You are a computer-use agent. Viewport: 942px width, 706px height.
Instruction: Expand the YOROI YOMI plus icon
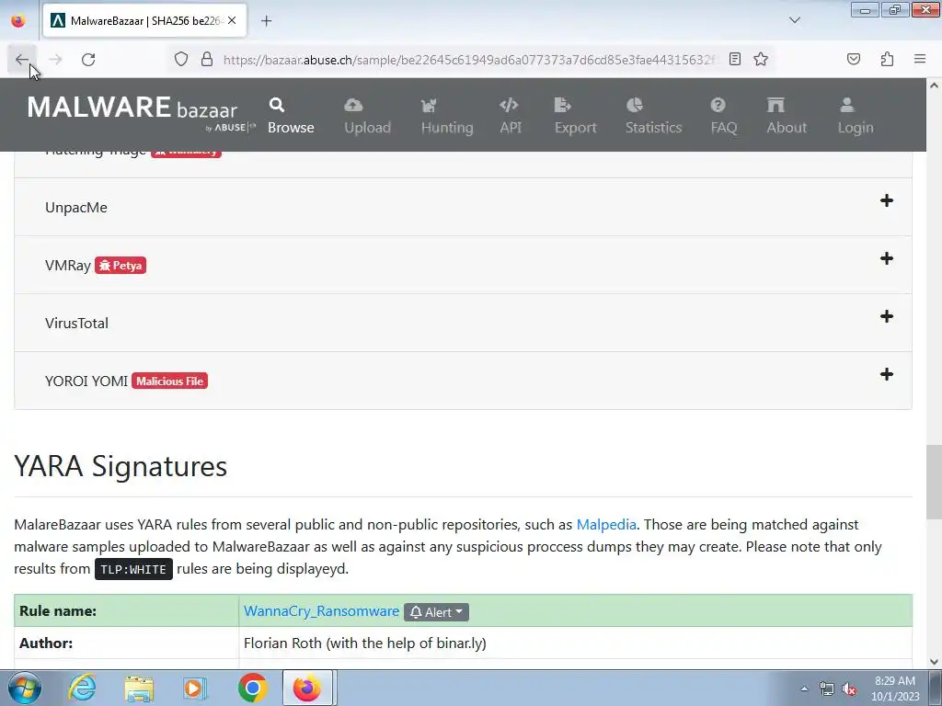[887, 374]
